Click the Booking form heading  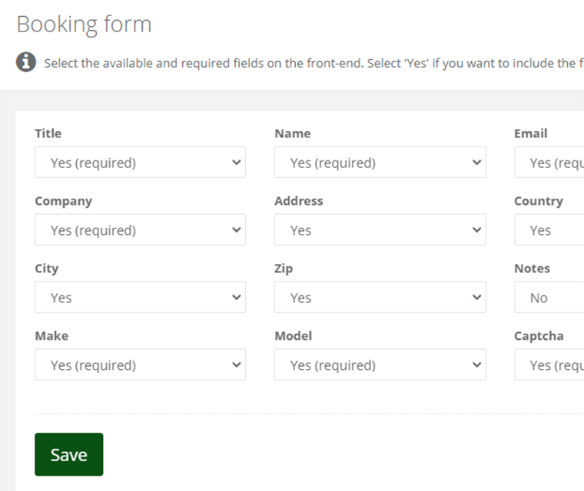pyautogui.click(x=85, y=25)
